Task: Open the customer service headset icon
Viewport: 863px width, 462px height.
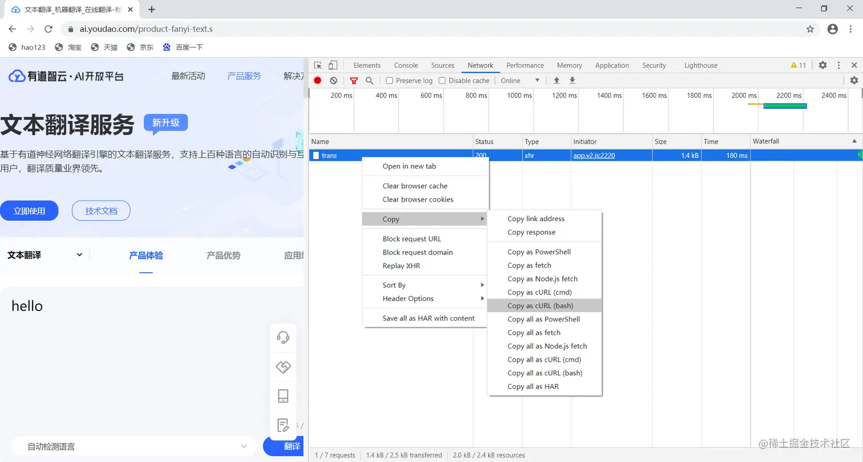Action: click(283, 338)
